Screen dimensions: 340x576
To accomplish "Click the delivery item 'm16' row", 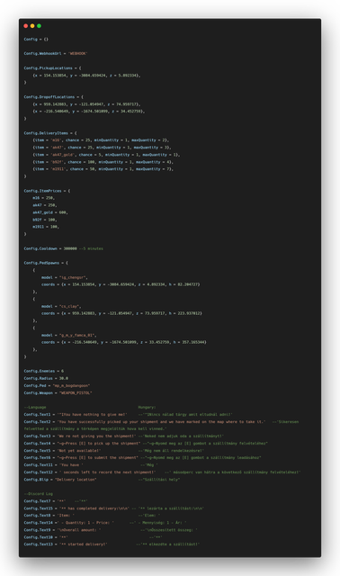I will [101, 140].
